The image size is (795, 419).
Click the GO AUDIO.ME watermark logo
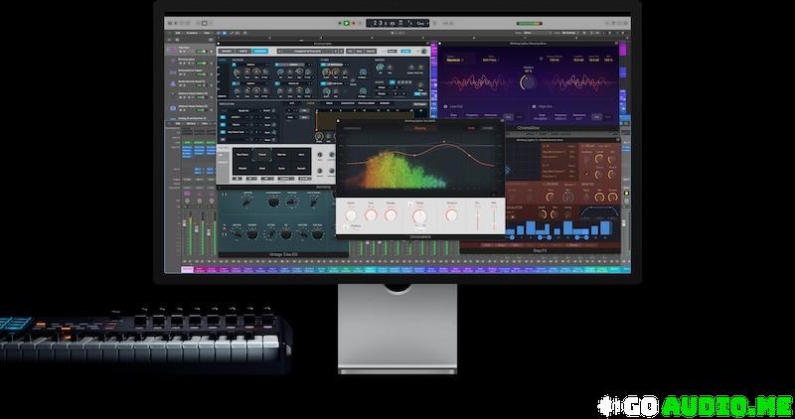click(x=694, y=405)
